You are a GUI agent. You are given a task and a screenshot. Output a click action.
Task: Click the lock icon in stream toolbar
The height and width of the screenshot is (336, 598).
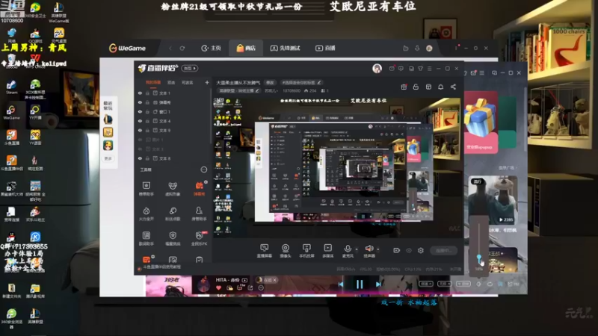point(416,87)
